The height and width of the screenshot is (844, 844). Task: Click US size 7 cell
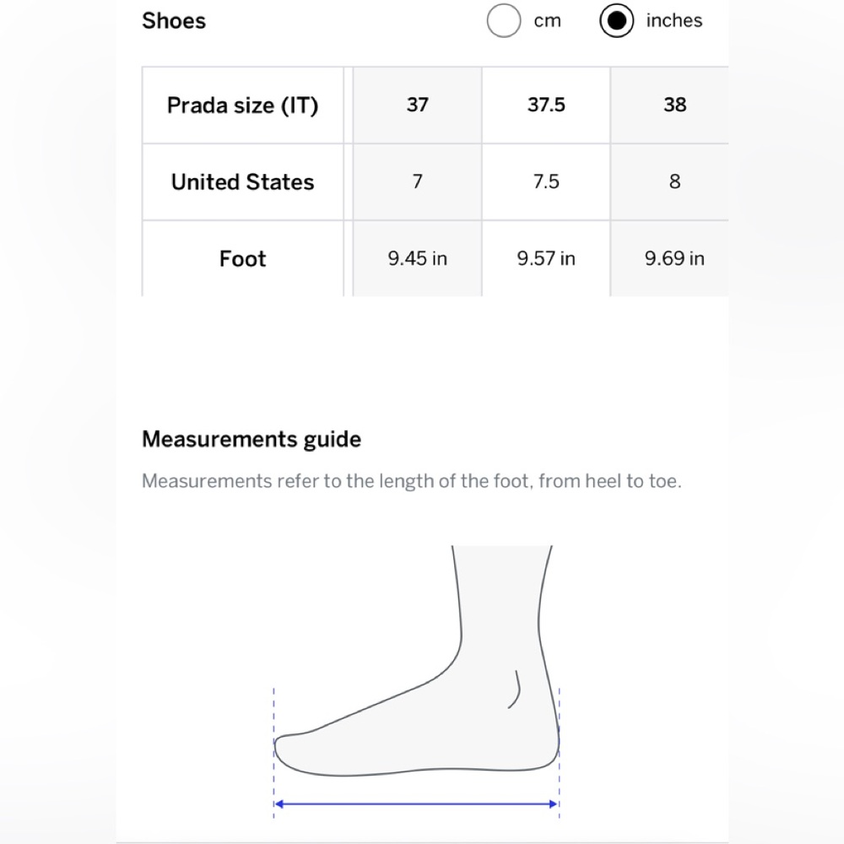417,182
